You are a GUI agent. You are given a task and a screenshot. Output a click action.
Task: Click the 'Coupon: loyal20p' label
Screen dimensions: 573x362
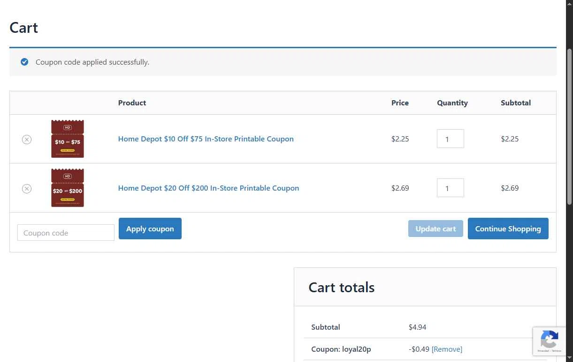click(341, 349)
